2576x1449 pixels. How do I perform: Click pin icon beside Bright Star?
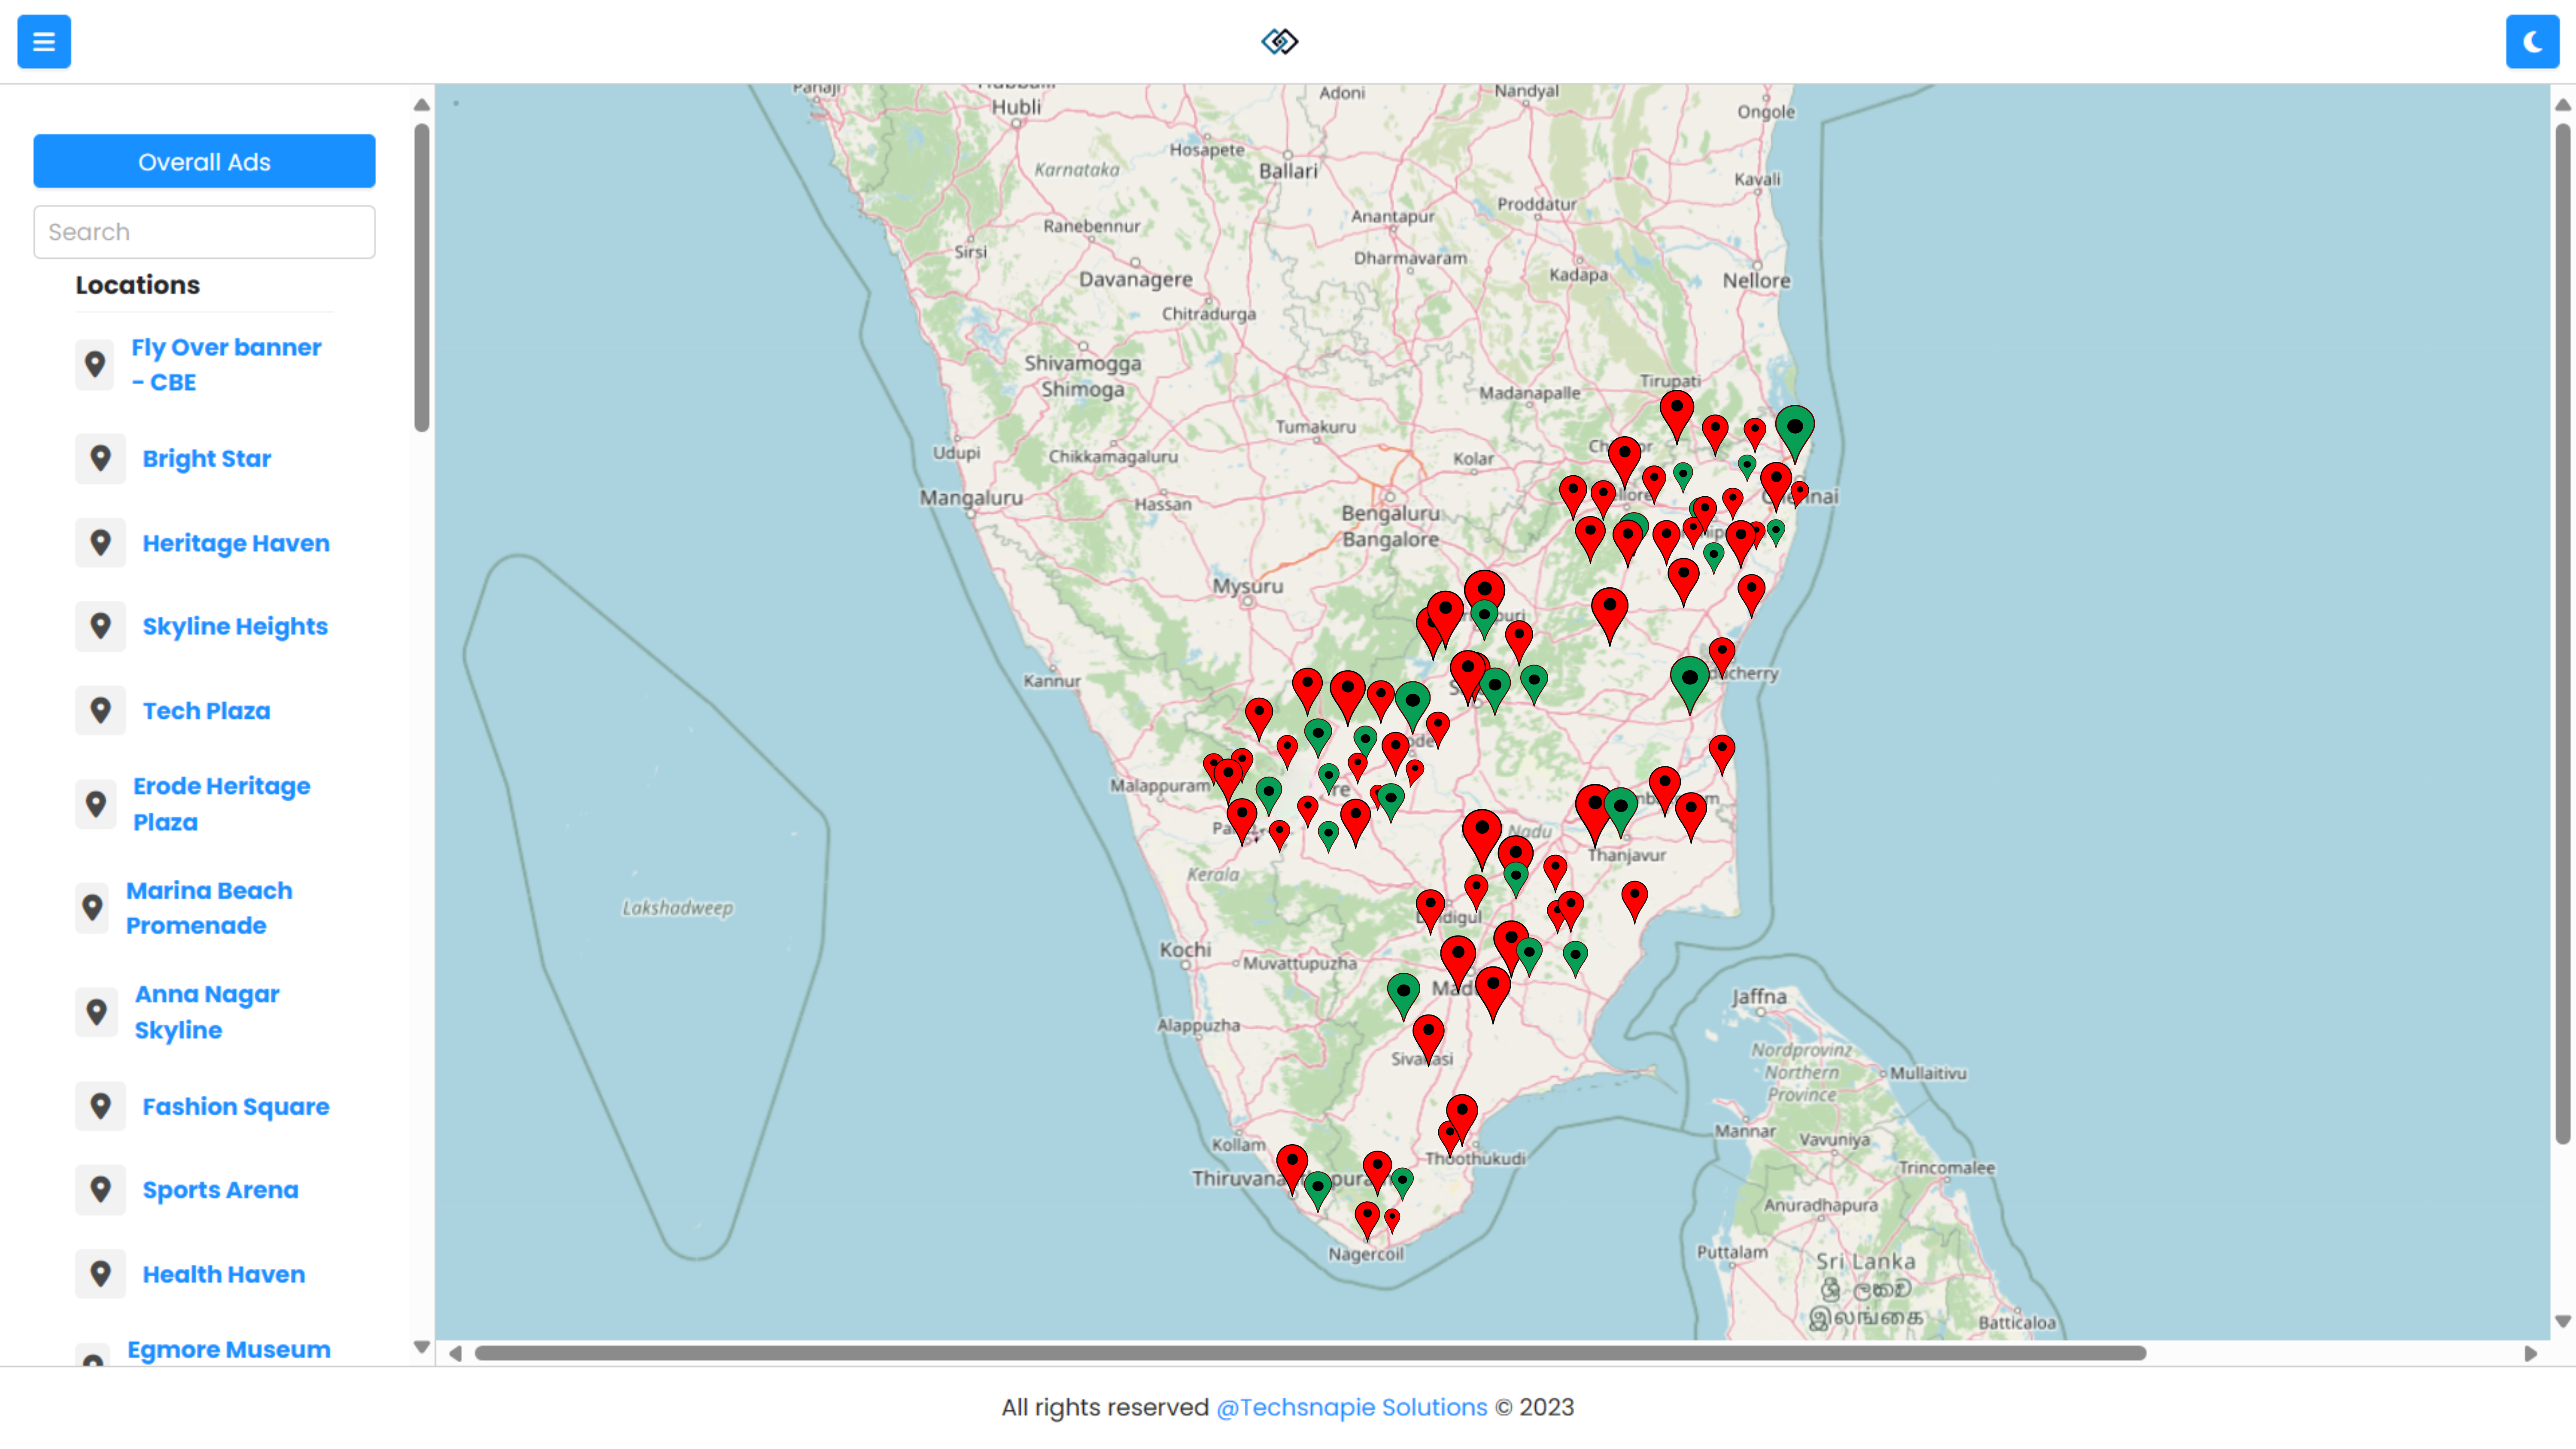pyautogui.click(x=100, y=458)
